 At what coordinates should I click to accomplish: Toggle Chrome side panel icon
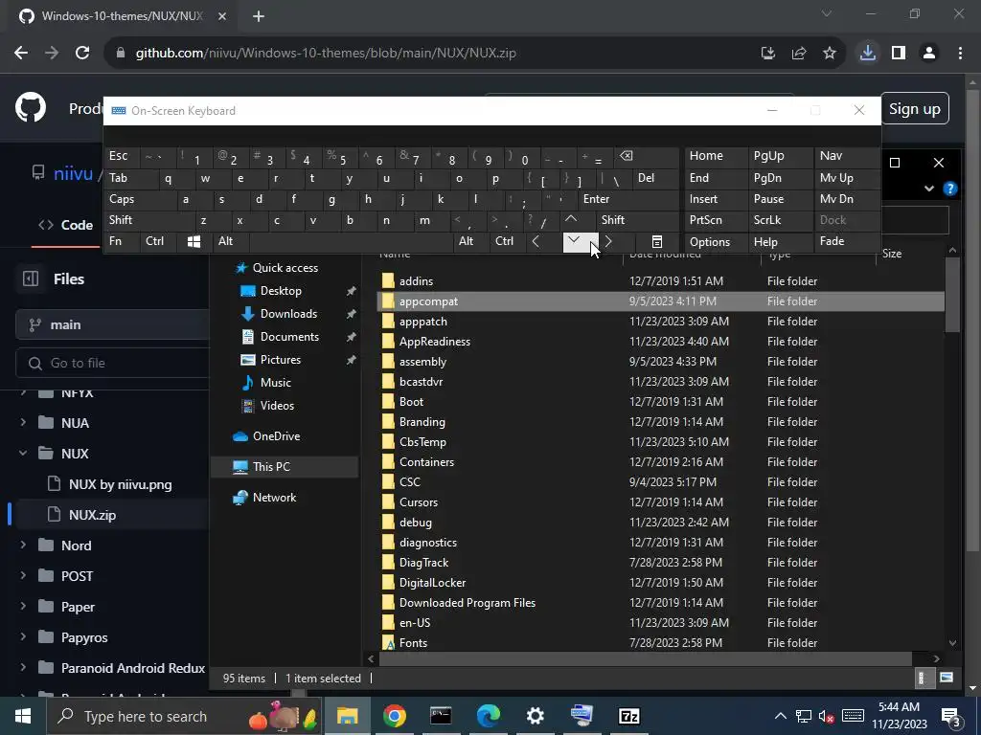click(x=898, y=54)
